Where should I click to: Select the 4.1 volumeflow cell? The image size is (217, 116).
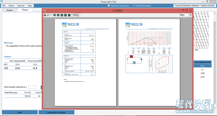point(202,70)
